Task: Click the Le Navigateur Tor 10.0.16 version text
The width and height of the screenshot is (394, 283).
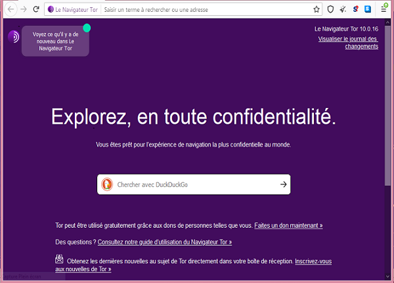Action: pos(346,29)
